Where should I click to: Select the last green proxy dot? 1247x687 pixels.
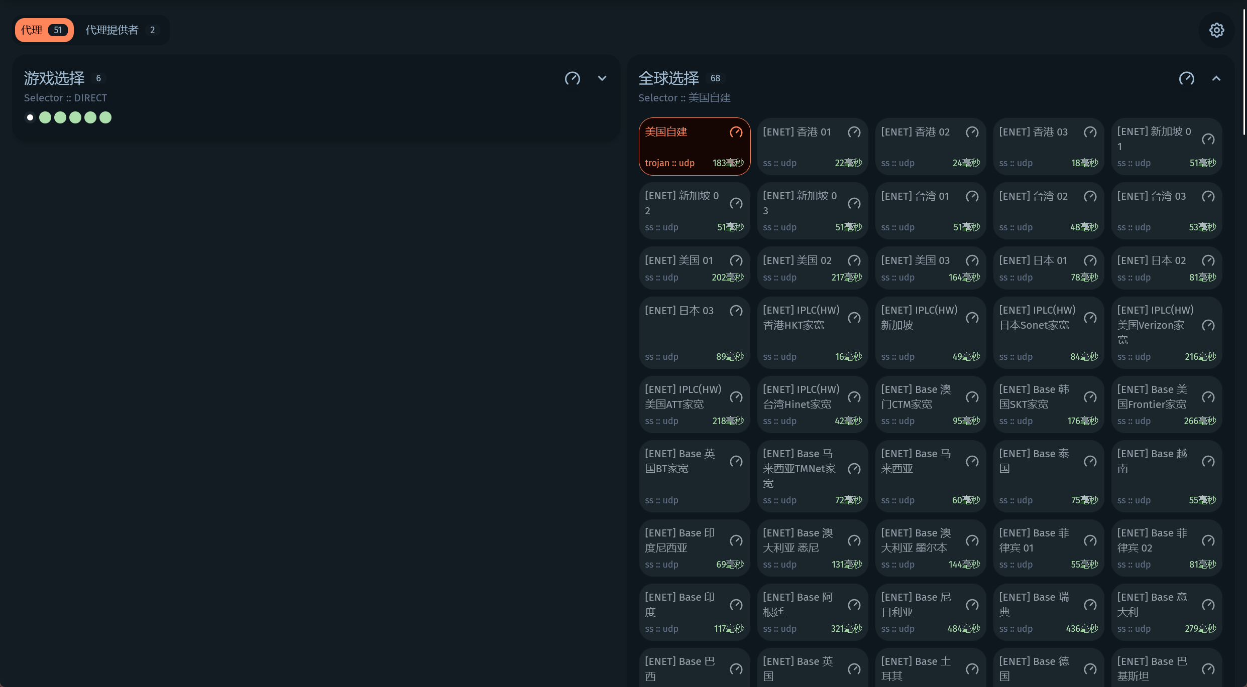pos(105,117)
